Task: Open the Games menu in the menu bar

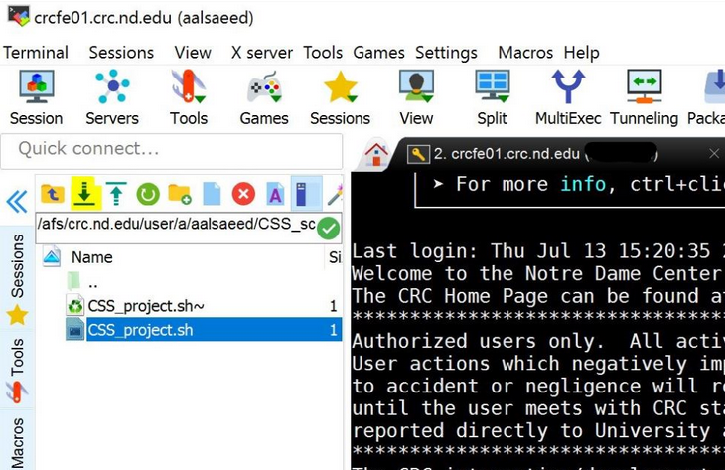Action: click(378, 53)
